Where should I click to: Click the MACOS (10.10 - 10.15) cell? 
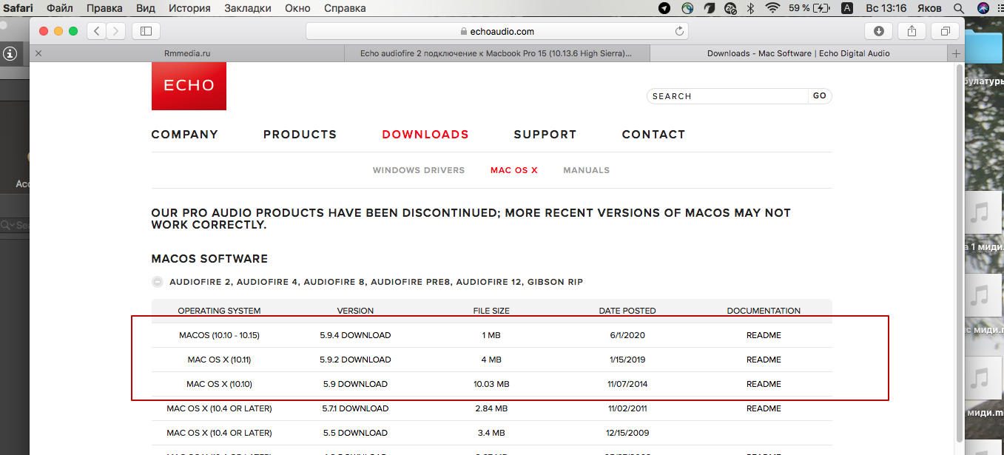click(x=219, y=335)
